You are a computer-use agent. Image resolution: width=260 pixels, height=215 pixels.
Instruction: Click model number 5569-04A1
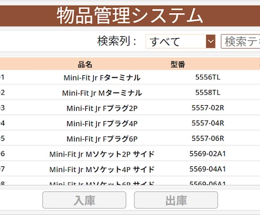207,169
